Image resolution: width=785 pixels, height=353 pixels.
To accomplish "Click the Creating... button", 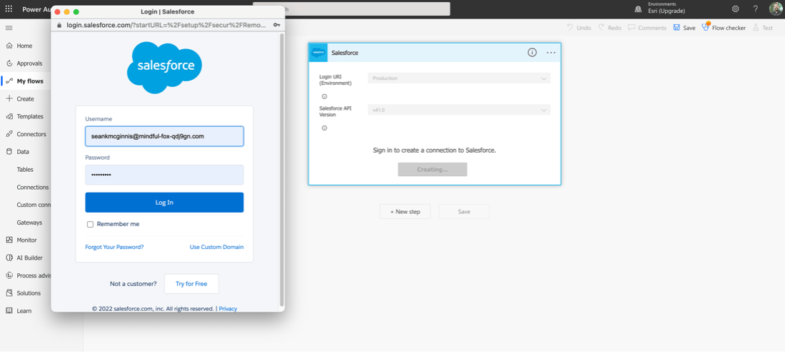I will (432, 170).
